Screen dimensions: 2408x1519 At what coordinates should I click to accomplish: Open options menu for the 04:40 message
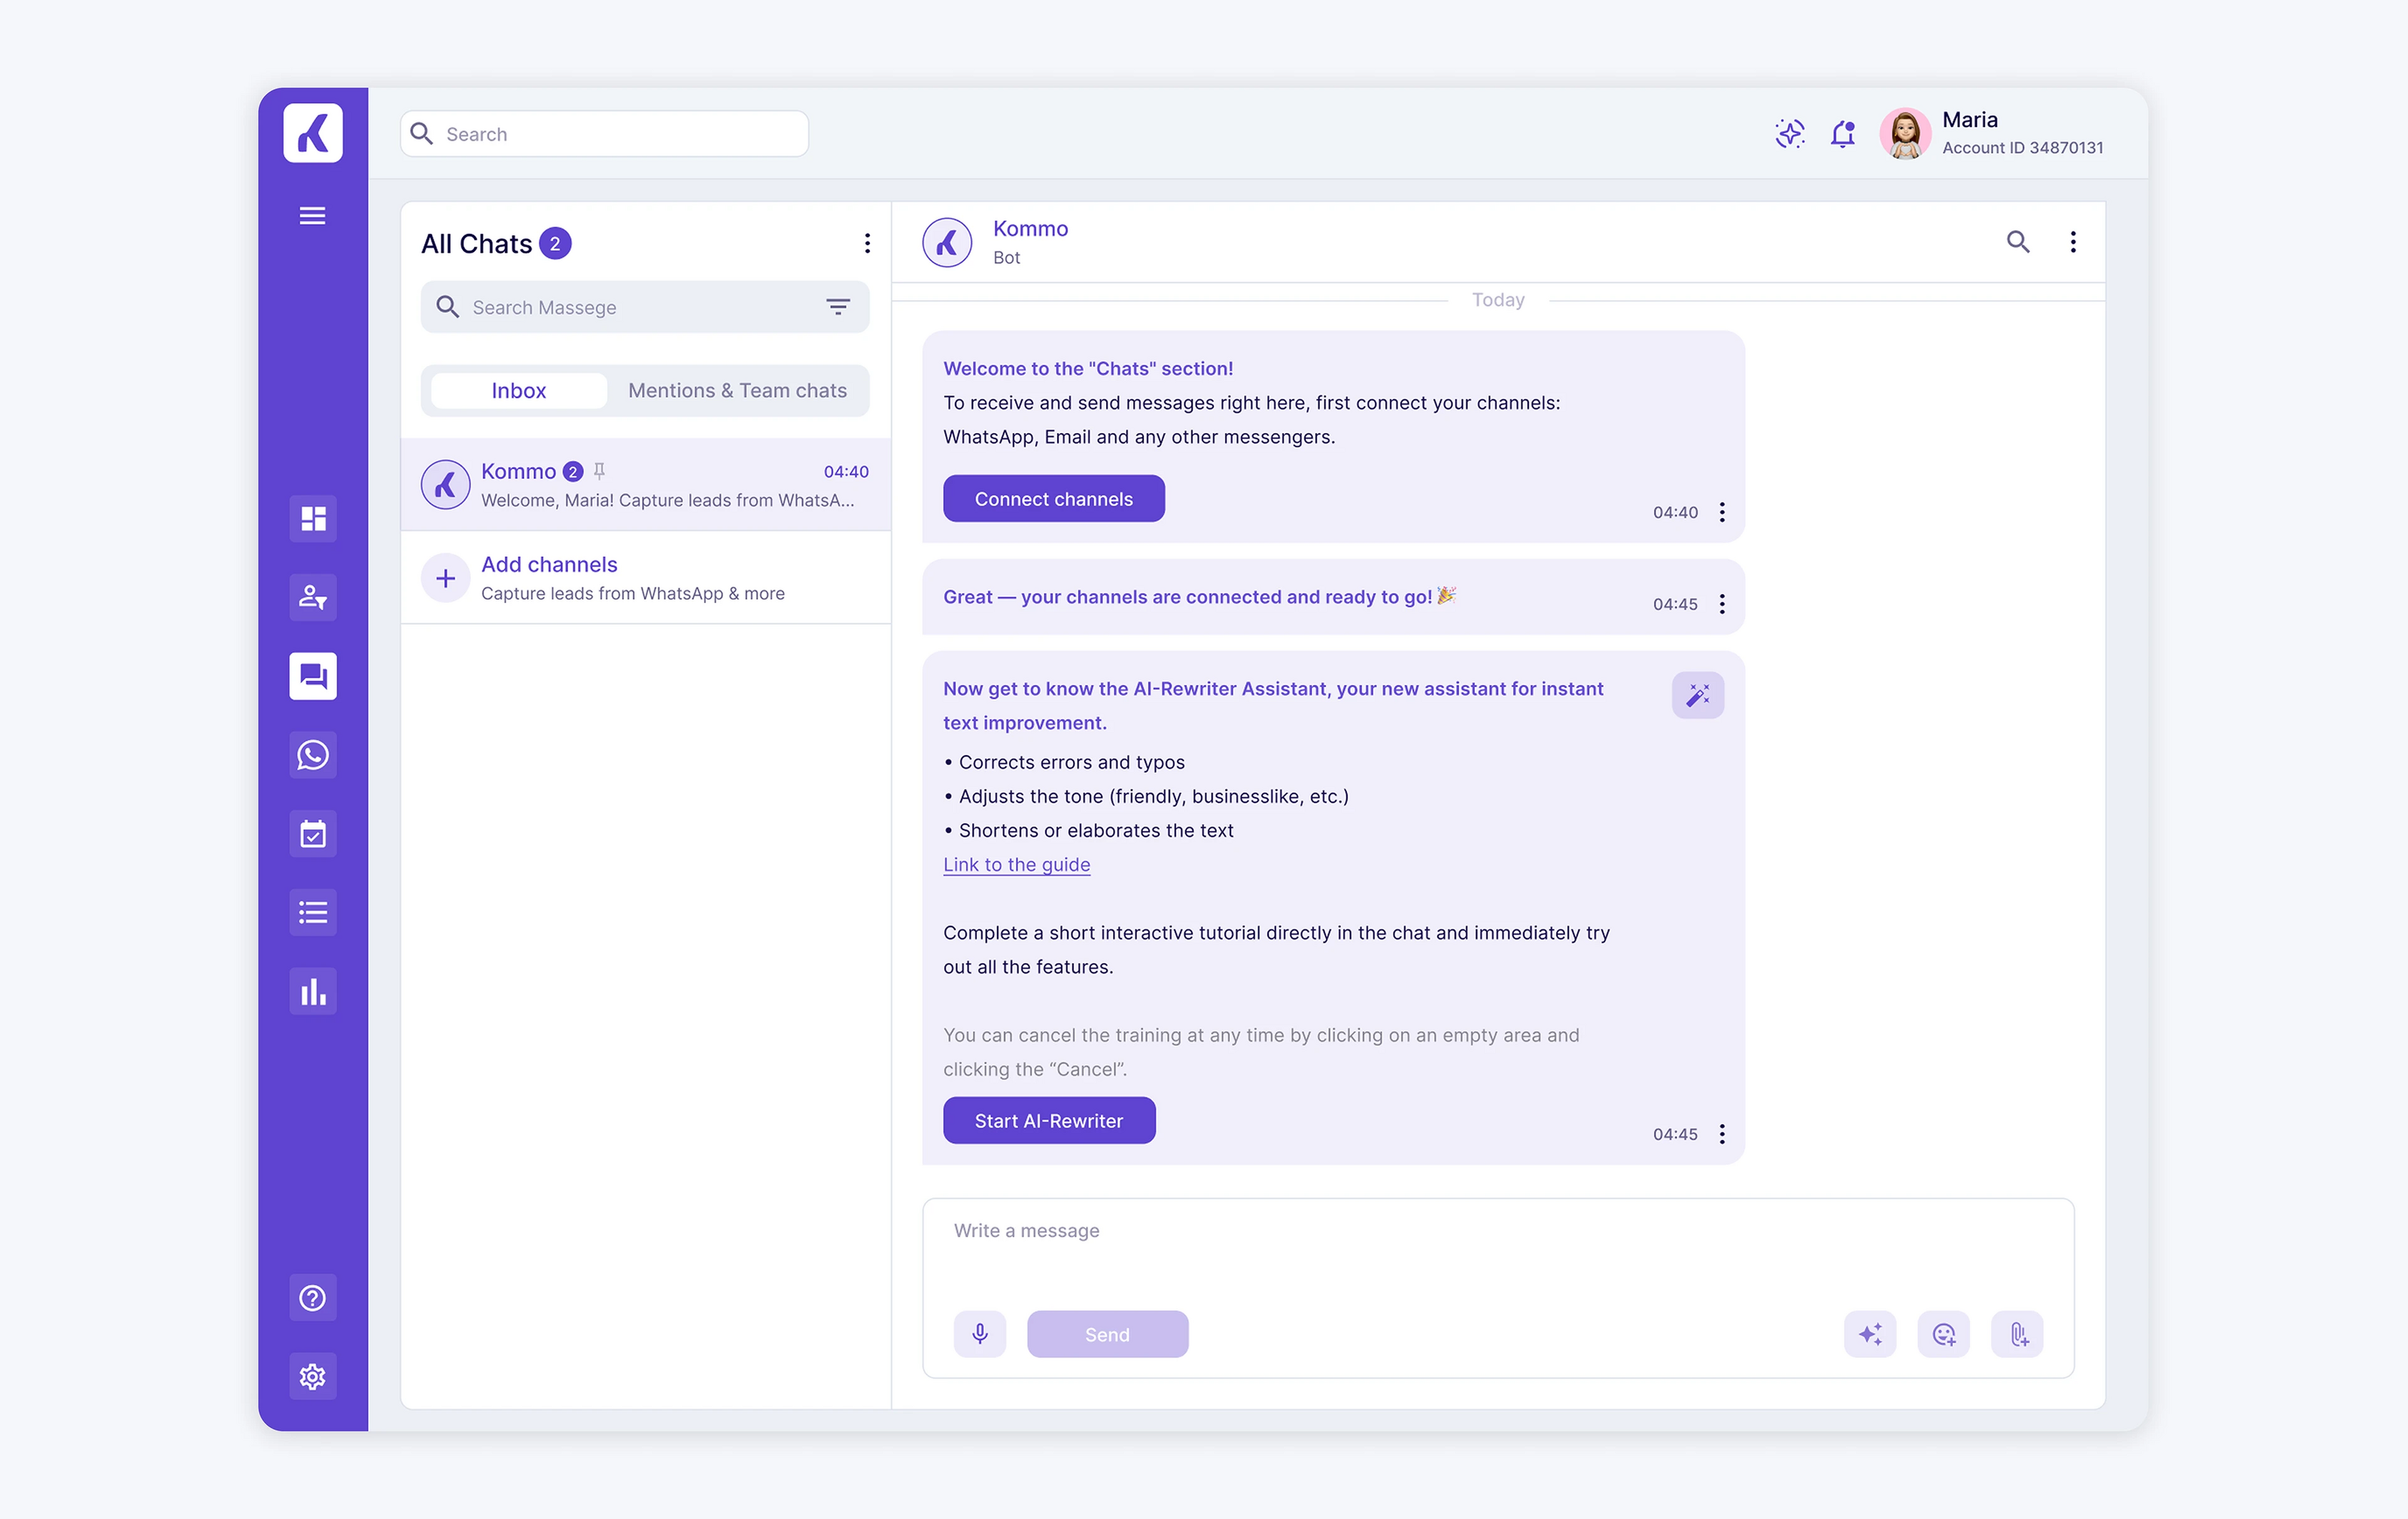click(x=1722, y=513)
